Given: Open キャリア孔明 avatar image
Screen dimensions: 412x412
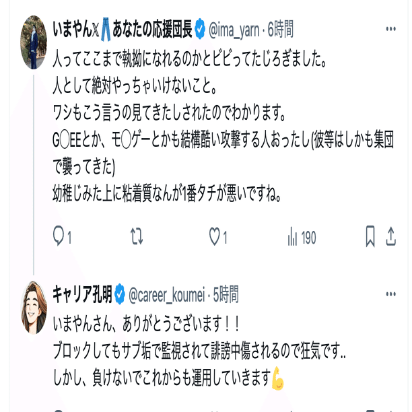Looking at the screenshot, I should pyautogui.click(x=34, y=308).
